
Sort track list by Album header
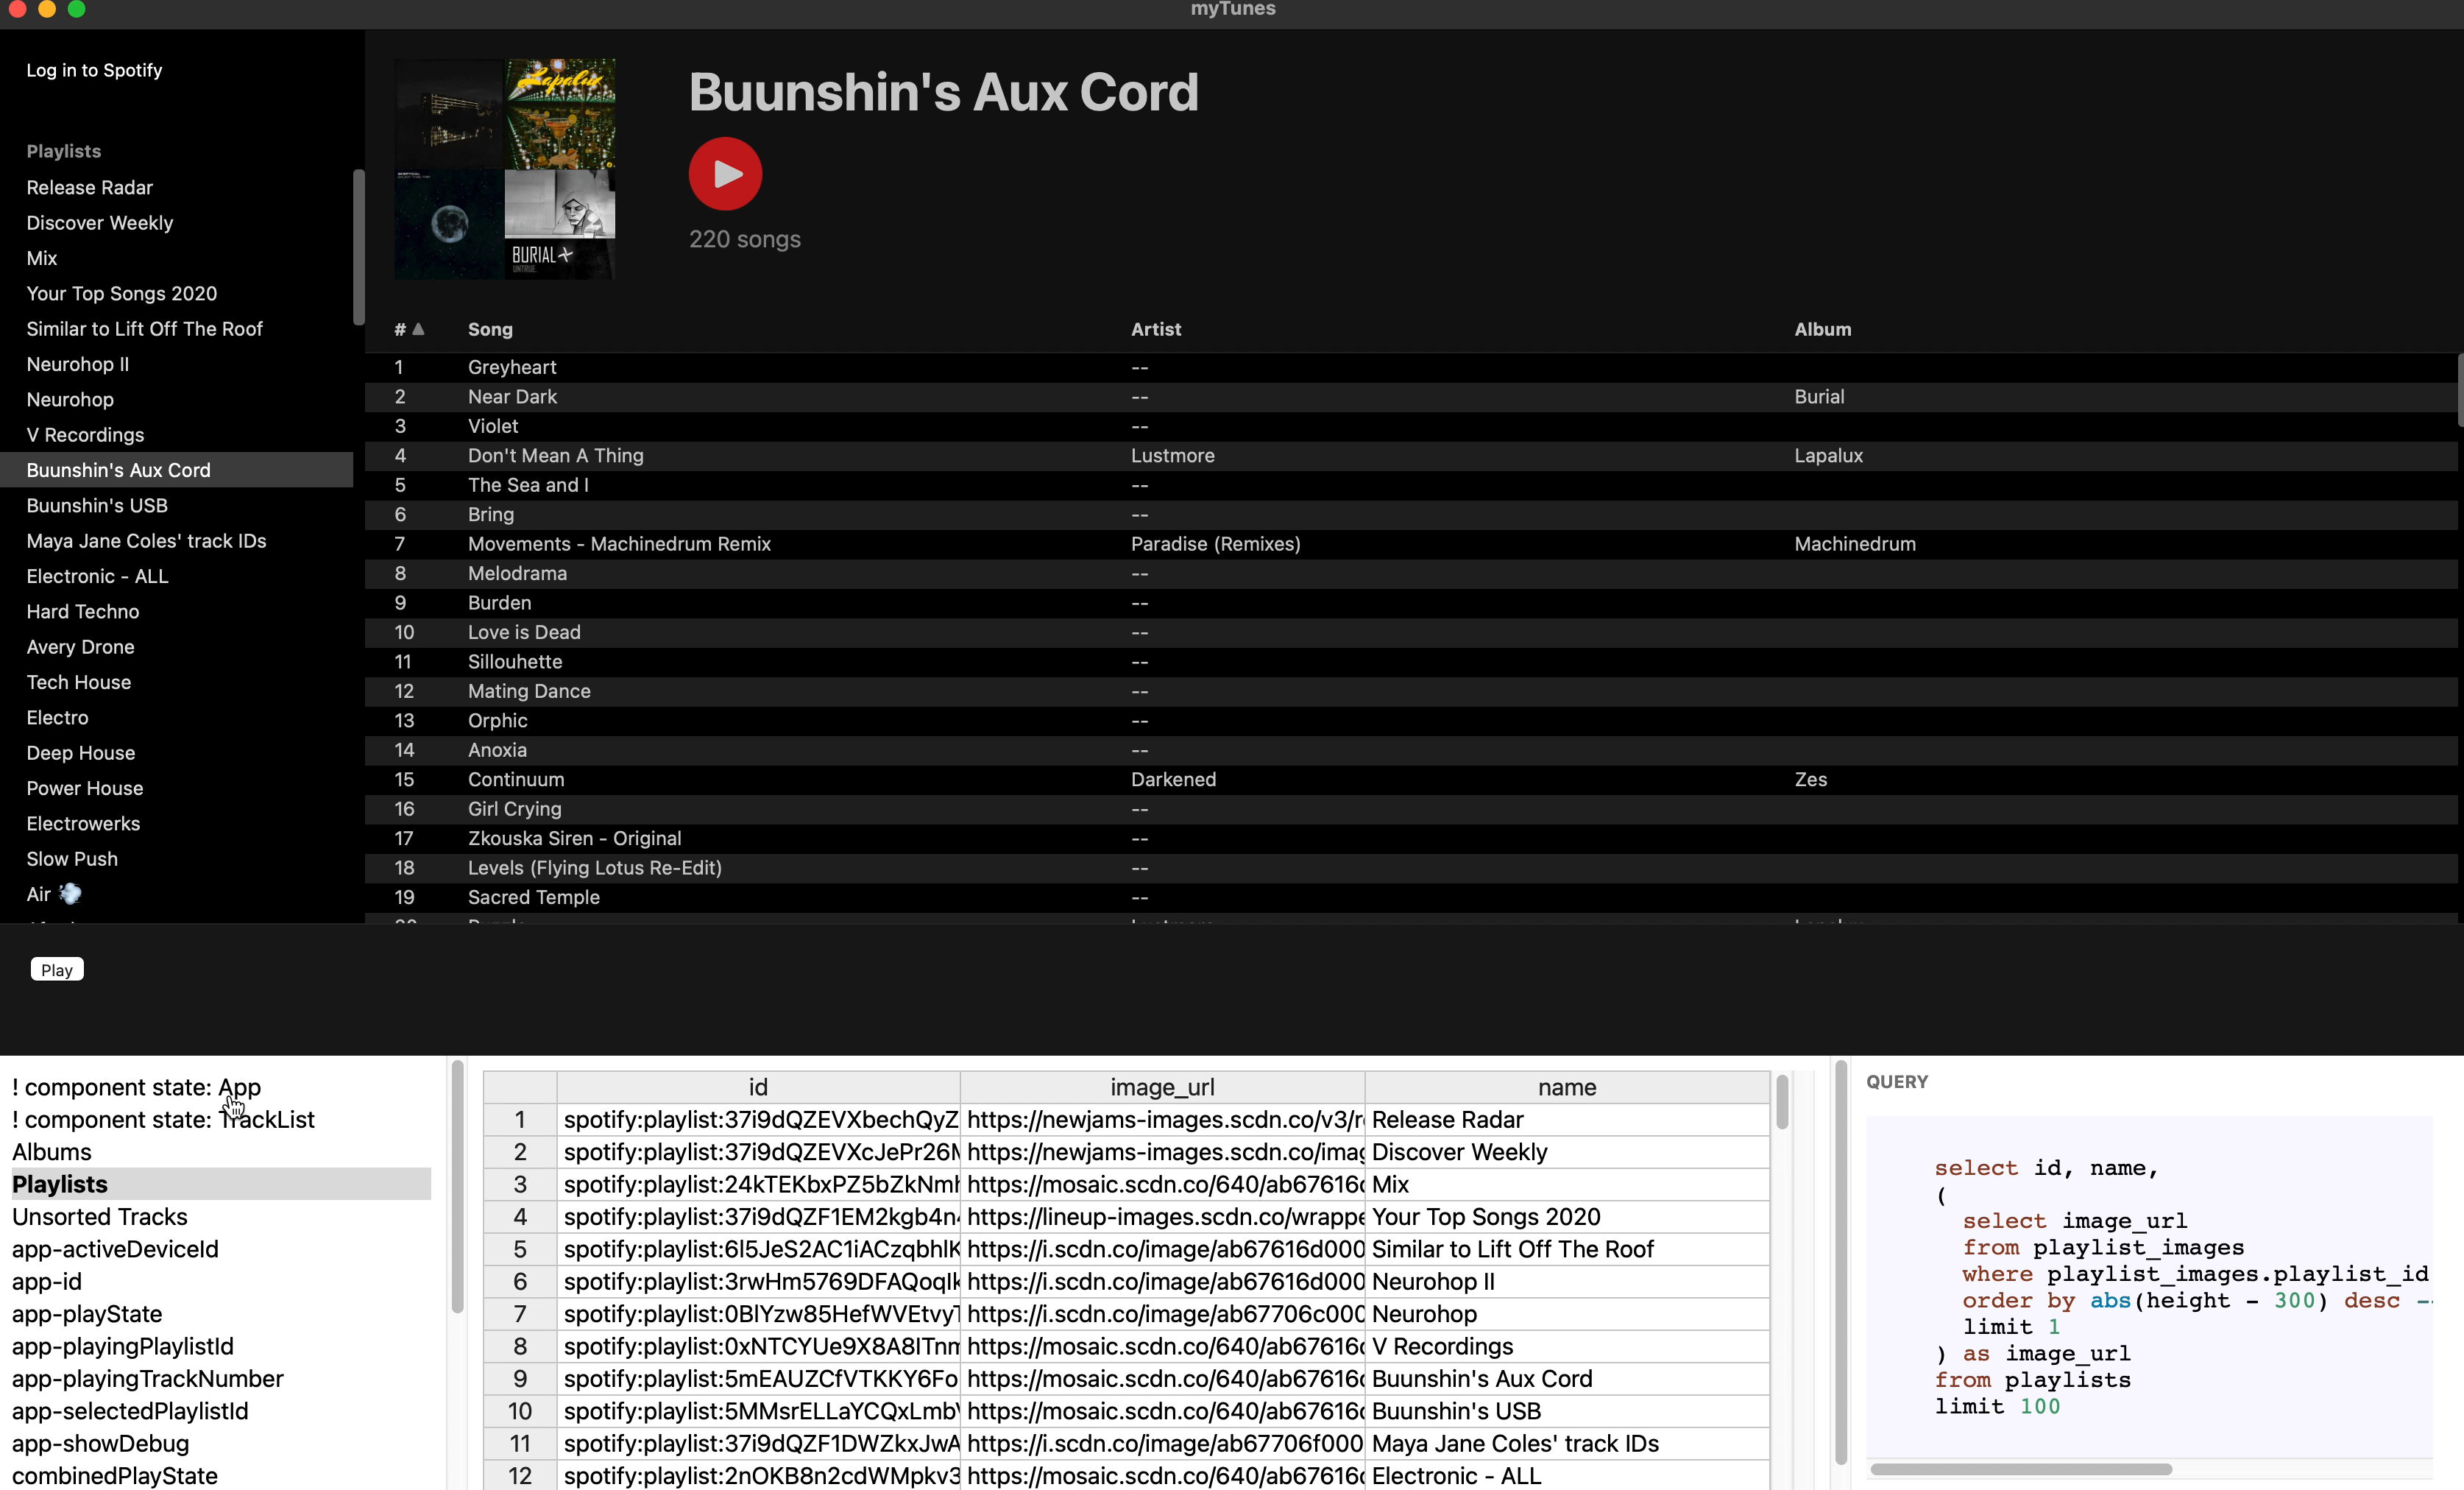[x=1822, y=329]
